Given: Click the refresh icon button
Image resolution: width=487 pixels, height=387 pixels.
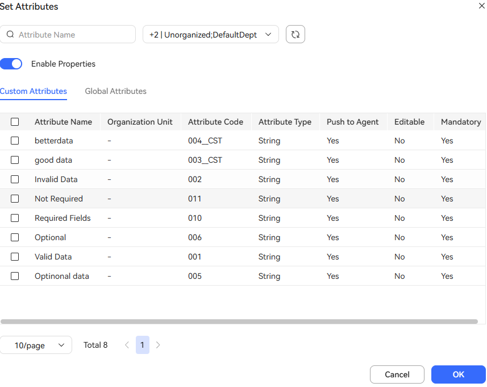Looking at the screenshot, I should click(295, 35).
